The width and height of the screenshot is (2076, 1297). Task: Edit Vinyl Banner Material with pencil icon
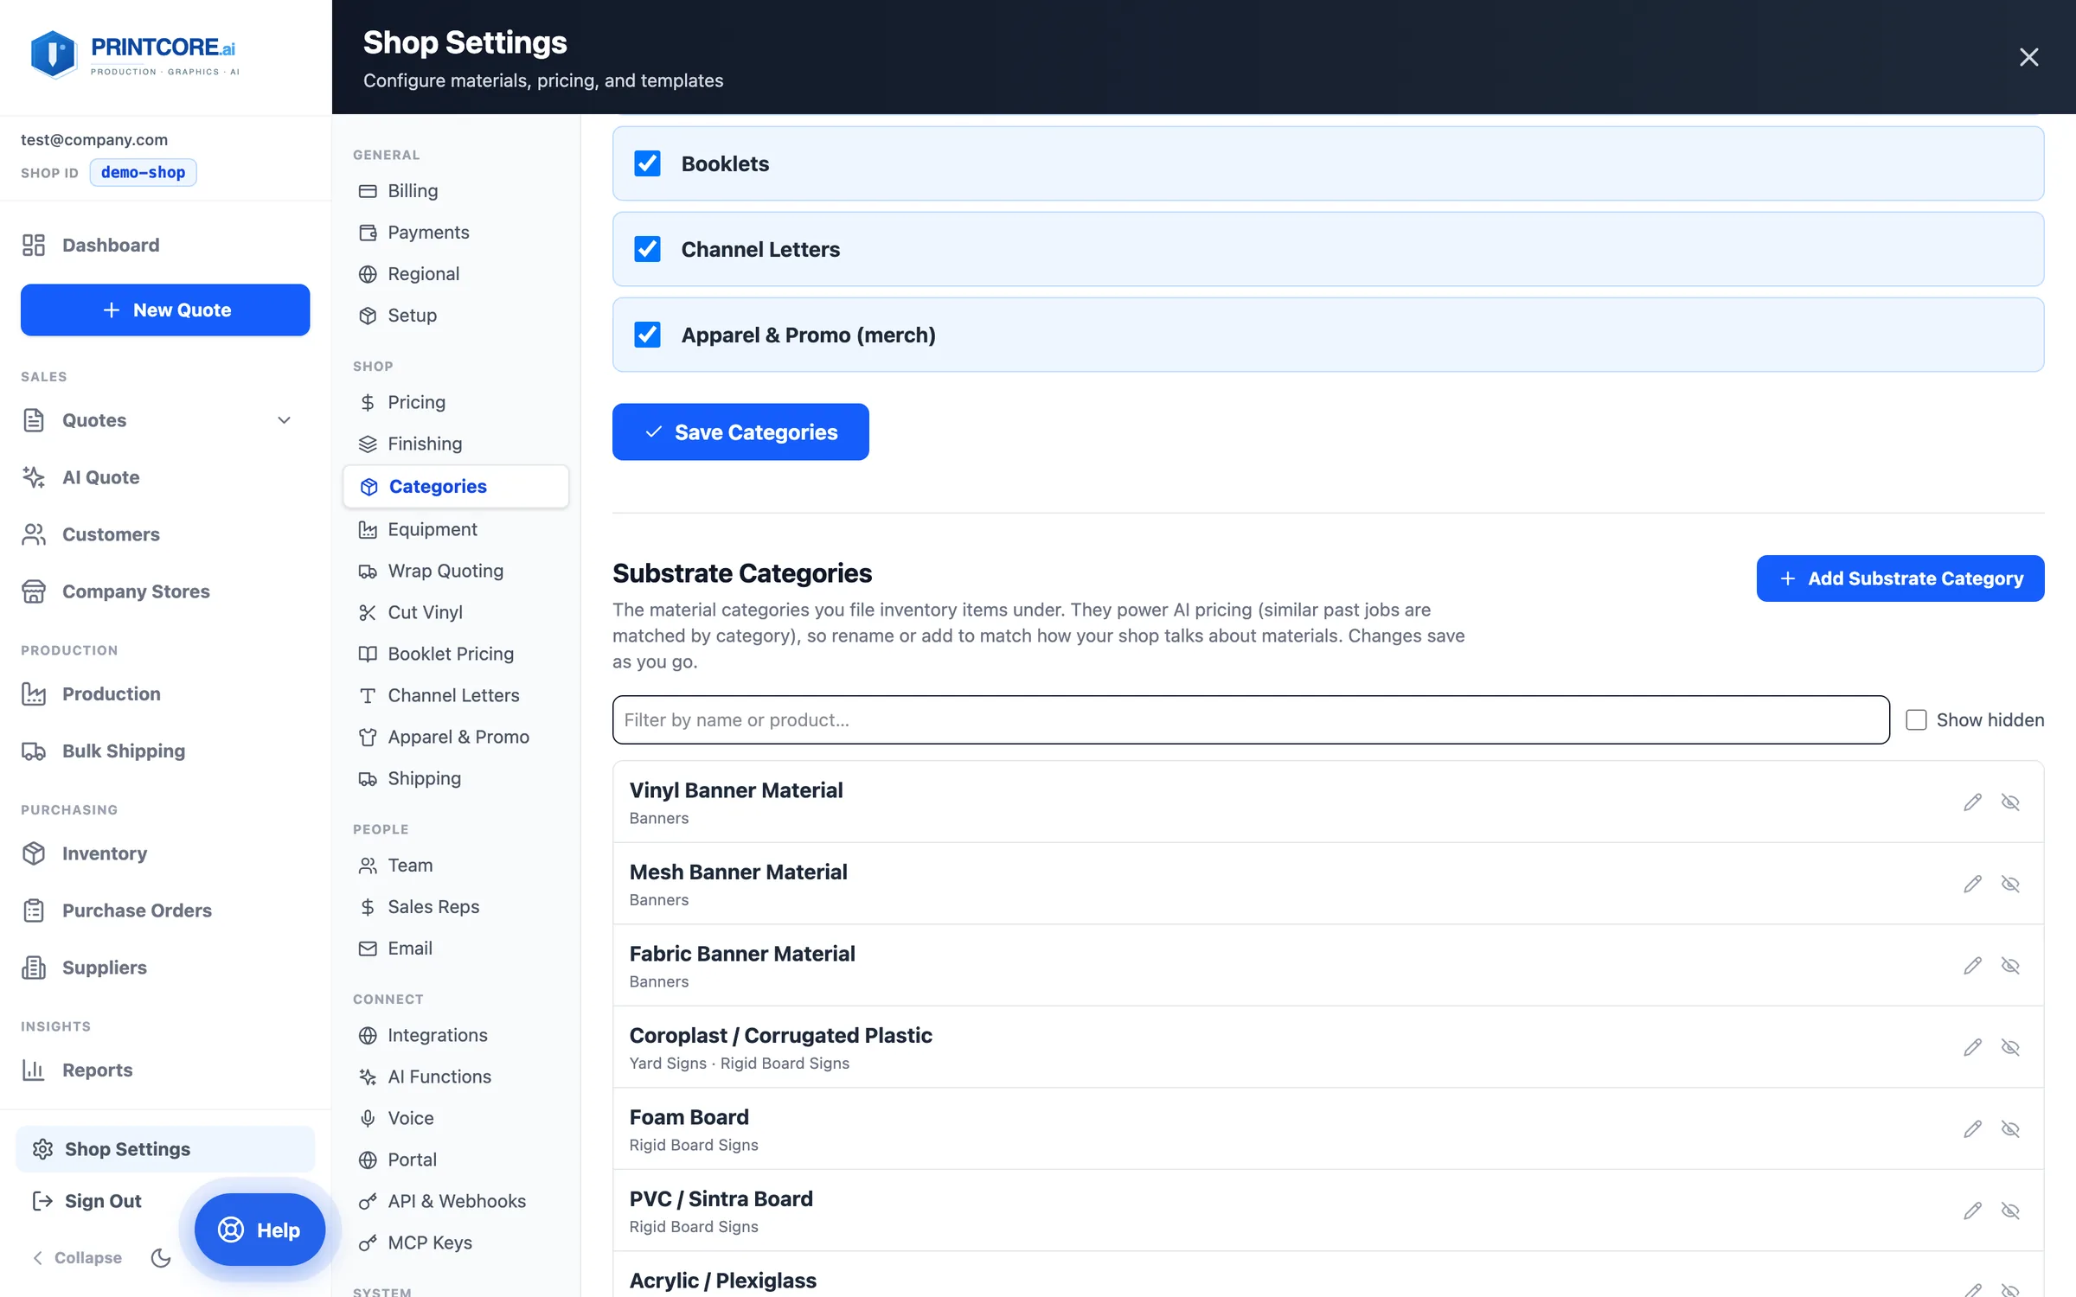(x=1972, y=802)
